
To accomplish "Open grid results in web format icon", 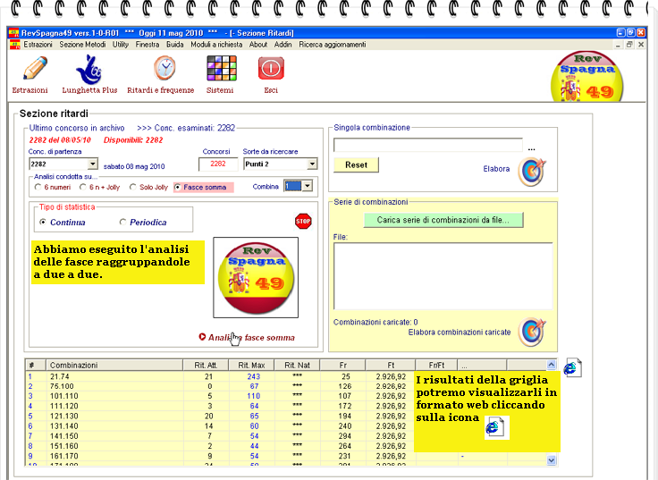I will click(x=572, y=367).
